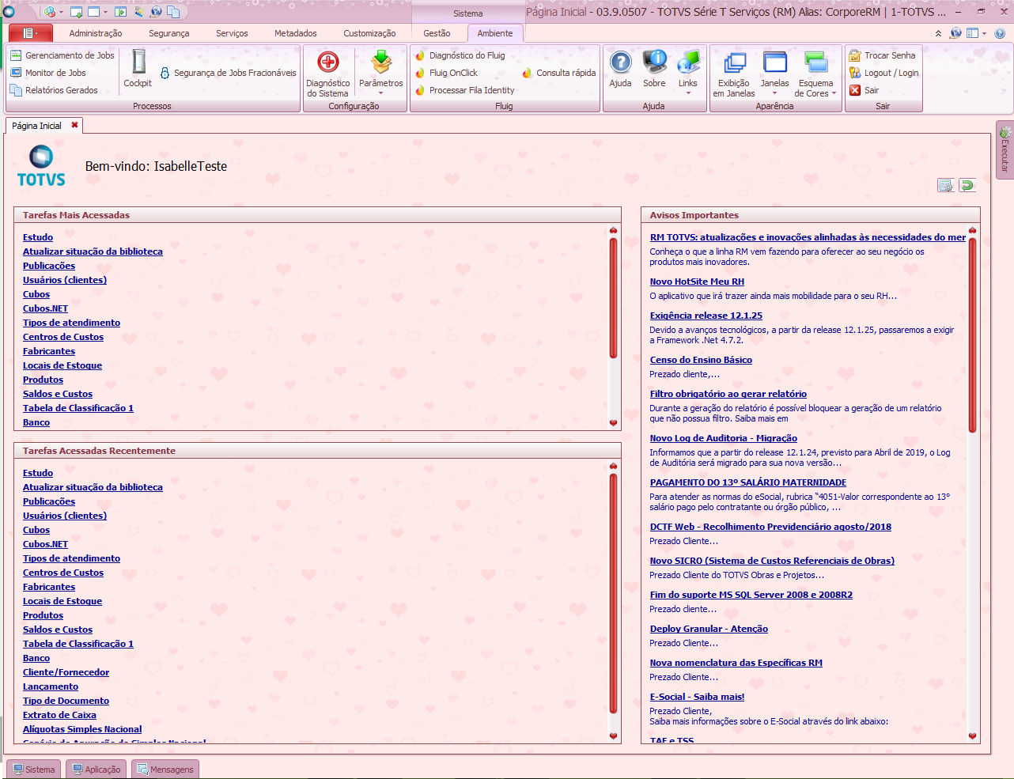This screenshot has height=779, width=1014.
Task: Open the Lançamento link
Action: click(x=51, y=686)
